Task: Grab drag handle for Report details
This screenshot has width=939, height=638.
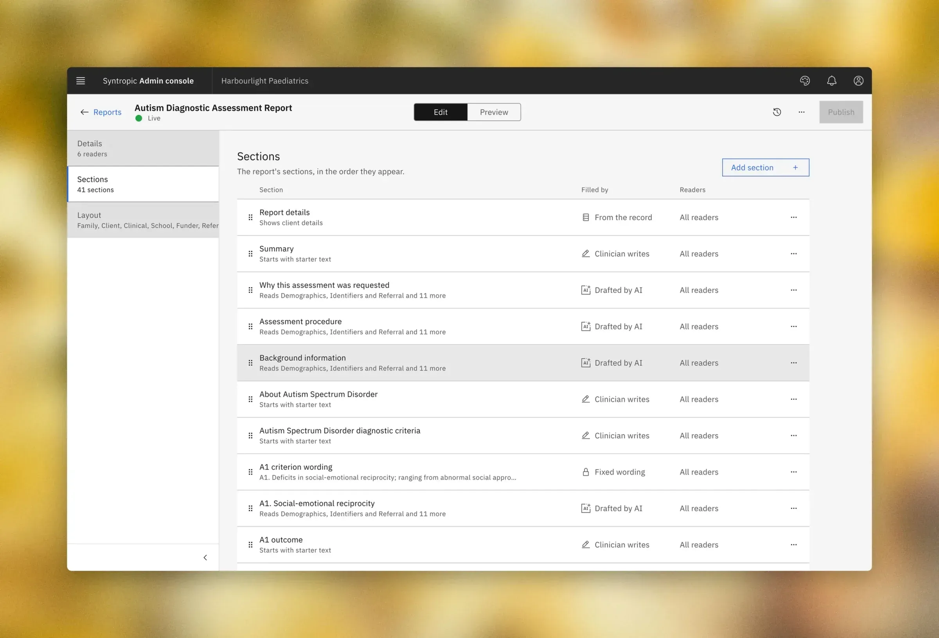Action: point(250,217)
